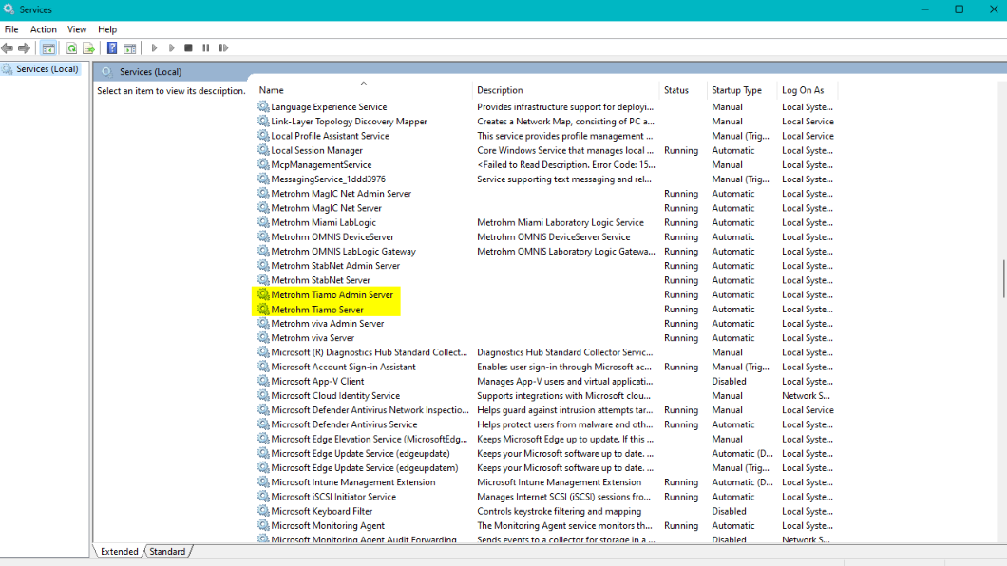Select the Local Profile Assistant Service row

(545, 136)
